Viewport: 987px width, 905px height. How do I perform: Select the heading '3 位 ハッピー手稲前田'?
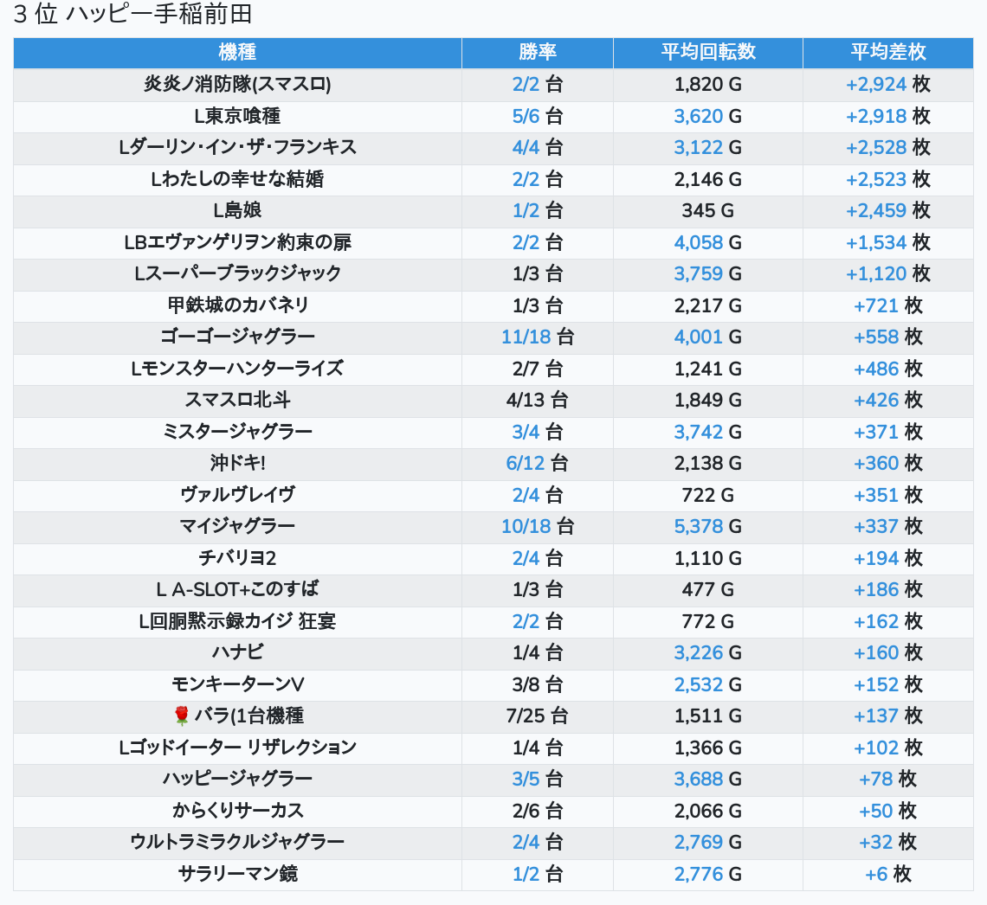coord(132,14)
